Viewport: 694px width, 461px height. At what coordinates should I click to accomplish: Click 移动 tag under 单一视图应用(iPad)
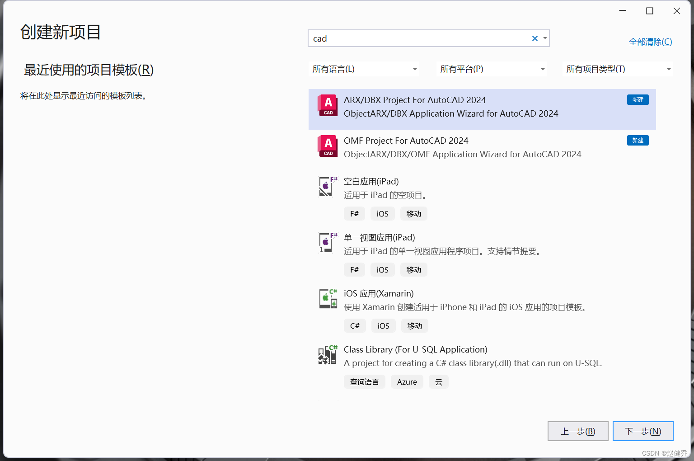(414, 270)
